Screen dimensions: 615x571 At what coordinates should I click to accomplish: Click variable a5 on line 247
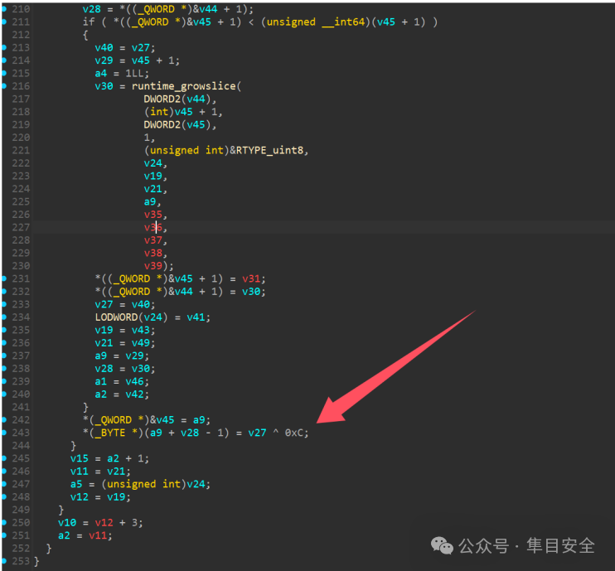(76, 484)
